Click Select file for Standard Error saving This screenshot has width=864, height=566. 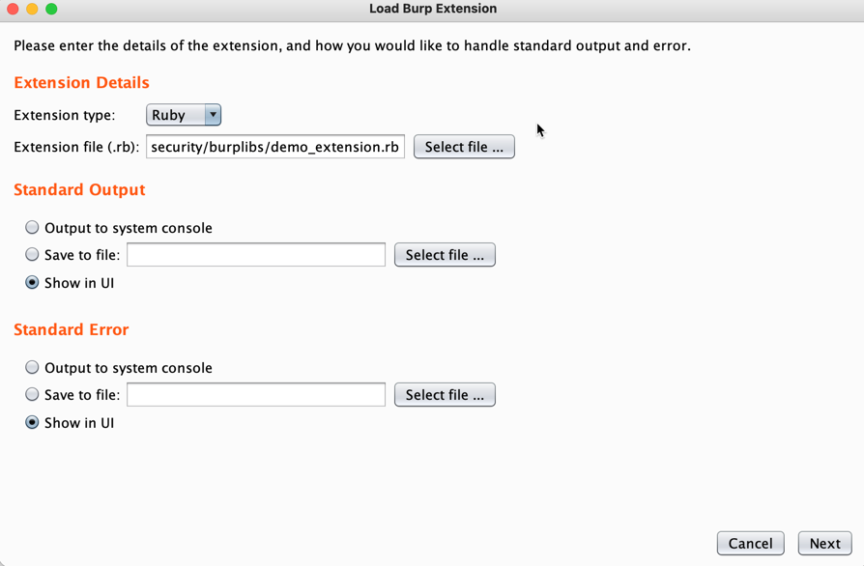tap(445, 394)
